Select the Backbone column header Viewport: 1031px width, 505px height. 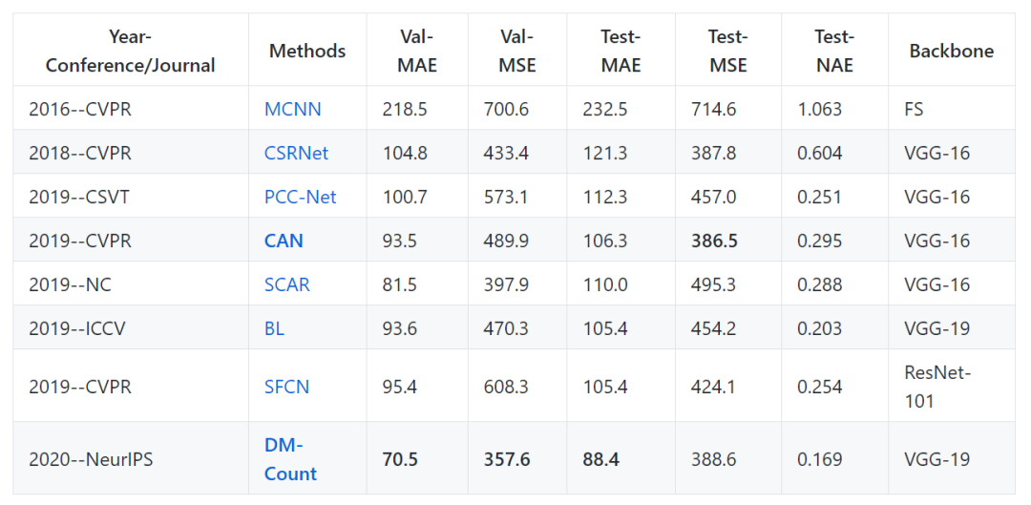951,51
